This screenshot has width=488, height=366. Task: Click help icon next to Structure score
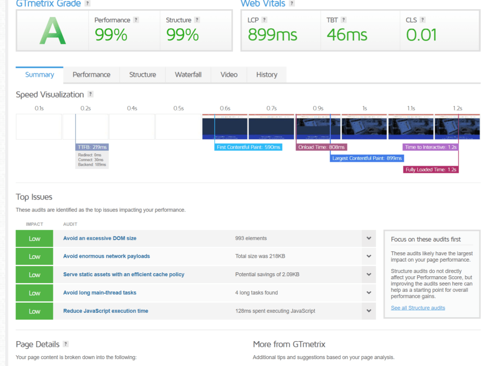point(197,20)
